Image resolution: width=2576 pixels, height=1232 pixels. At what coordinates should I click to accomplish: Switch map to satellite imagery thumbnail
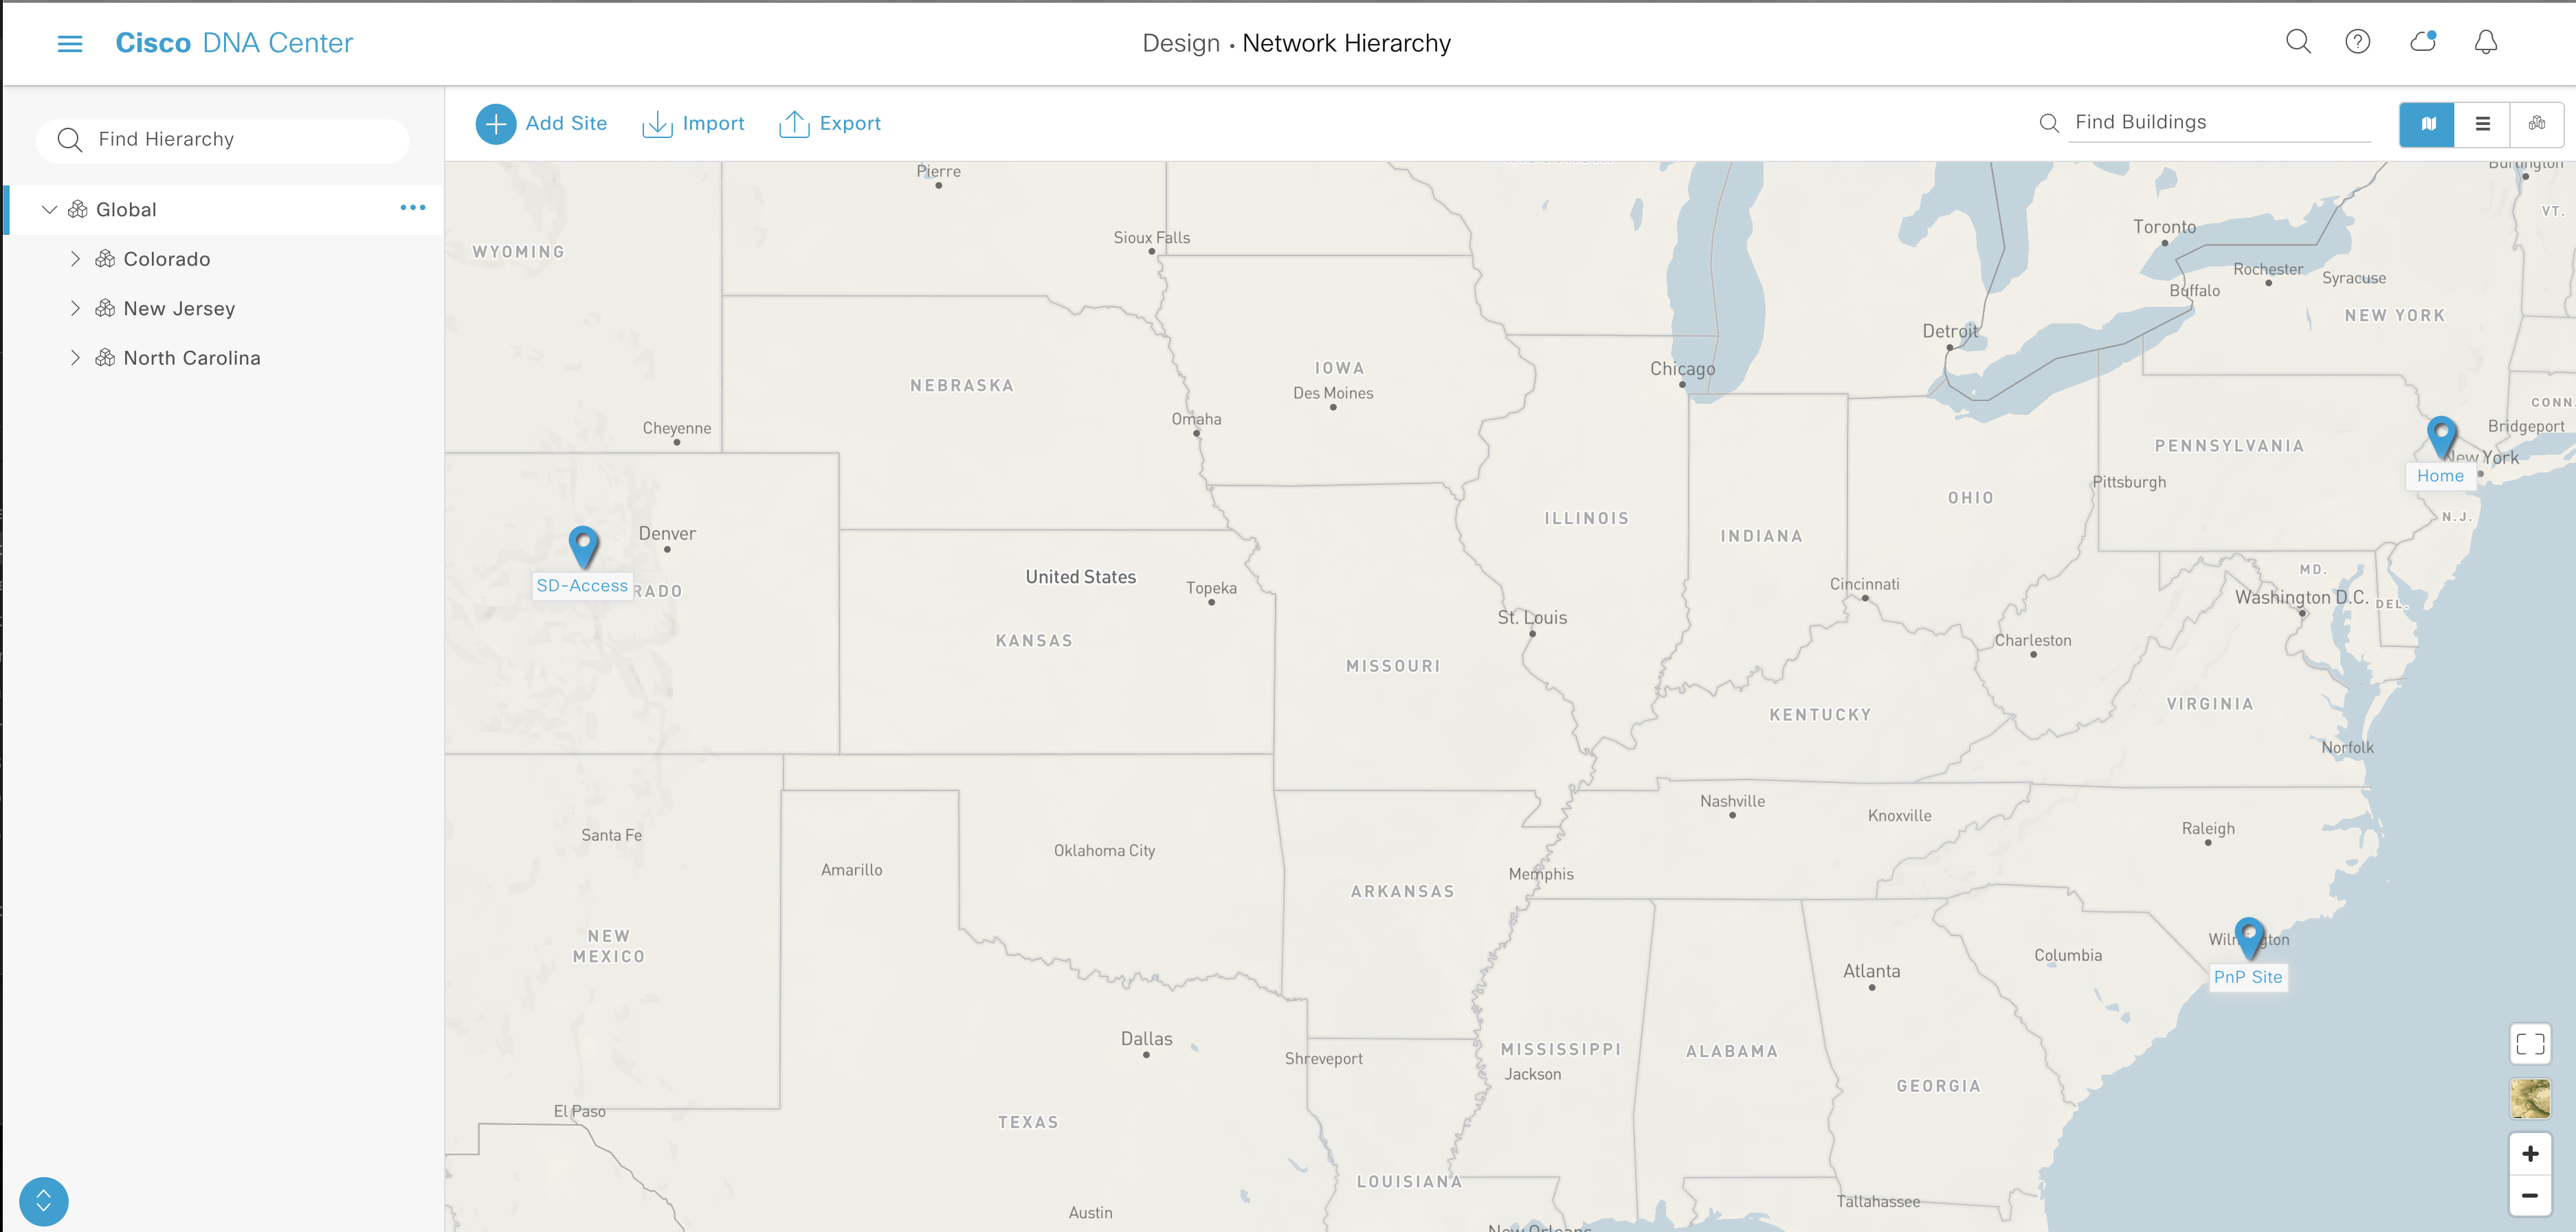coord(2530,1099)
